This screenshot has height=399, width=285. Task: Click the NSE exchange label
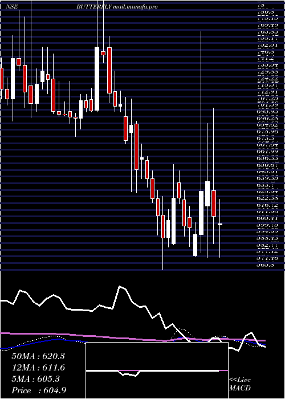(x=12, y=7)
